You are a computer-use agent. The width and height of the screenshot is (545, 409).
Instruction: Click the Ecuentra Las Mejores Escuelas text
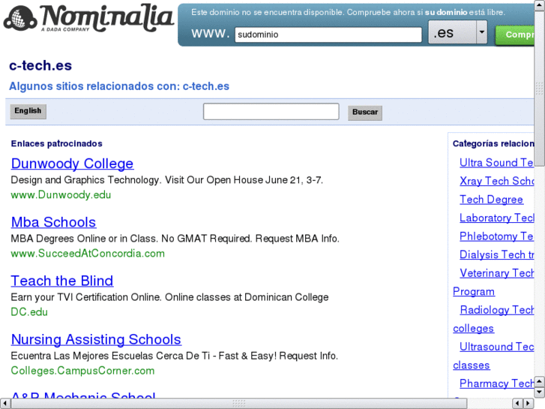coord(174,356)
